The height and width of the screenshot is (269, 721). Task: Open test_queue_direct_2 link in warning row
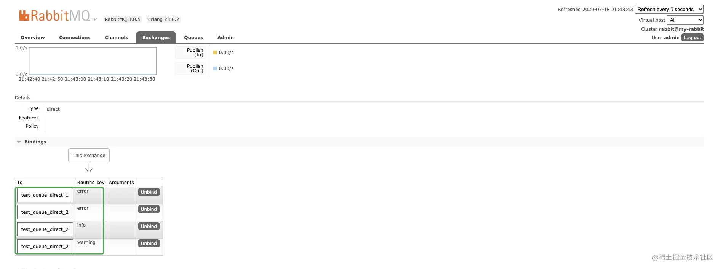[45, 247]
